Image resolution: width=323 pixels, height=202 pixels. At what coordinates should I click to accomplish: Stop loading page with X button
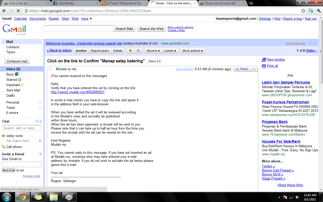click(18, 11)
